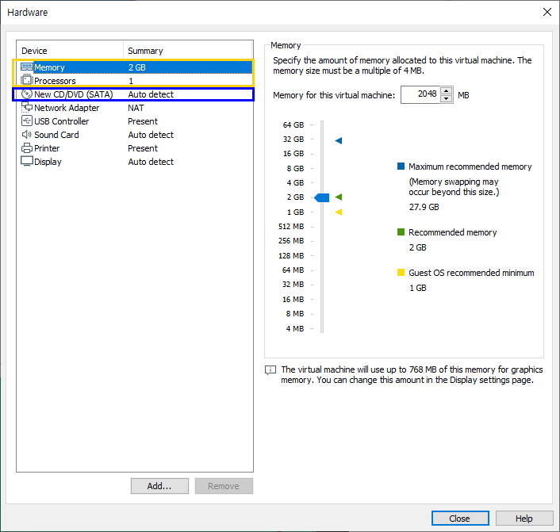560x532 pixels.
Task: Increase memory with the up spinner arrow
Action: tap(446, 90)
